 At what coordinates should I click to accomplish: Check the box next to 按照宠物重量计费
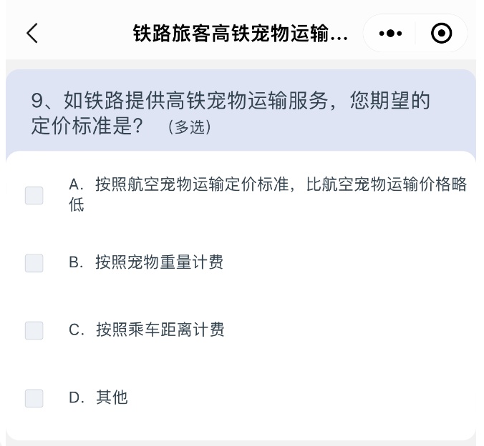(x=34, y=263)
